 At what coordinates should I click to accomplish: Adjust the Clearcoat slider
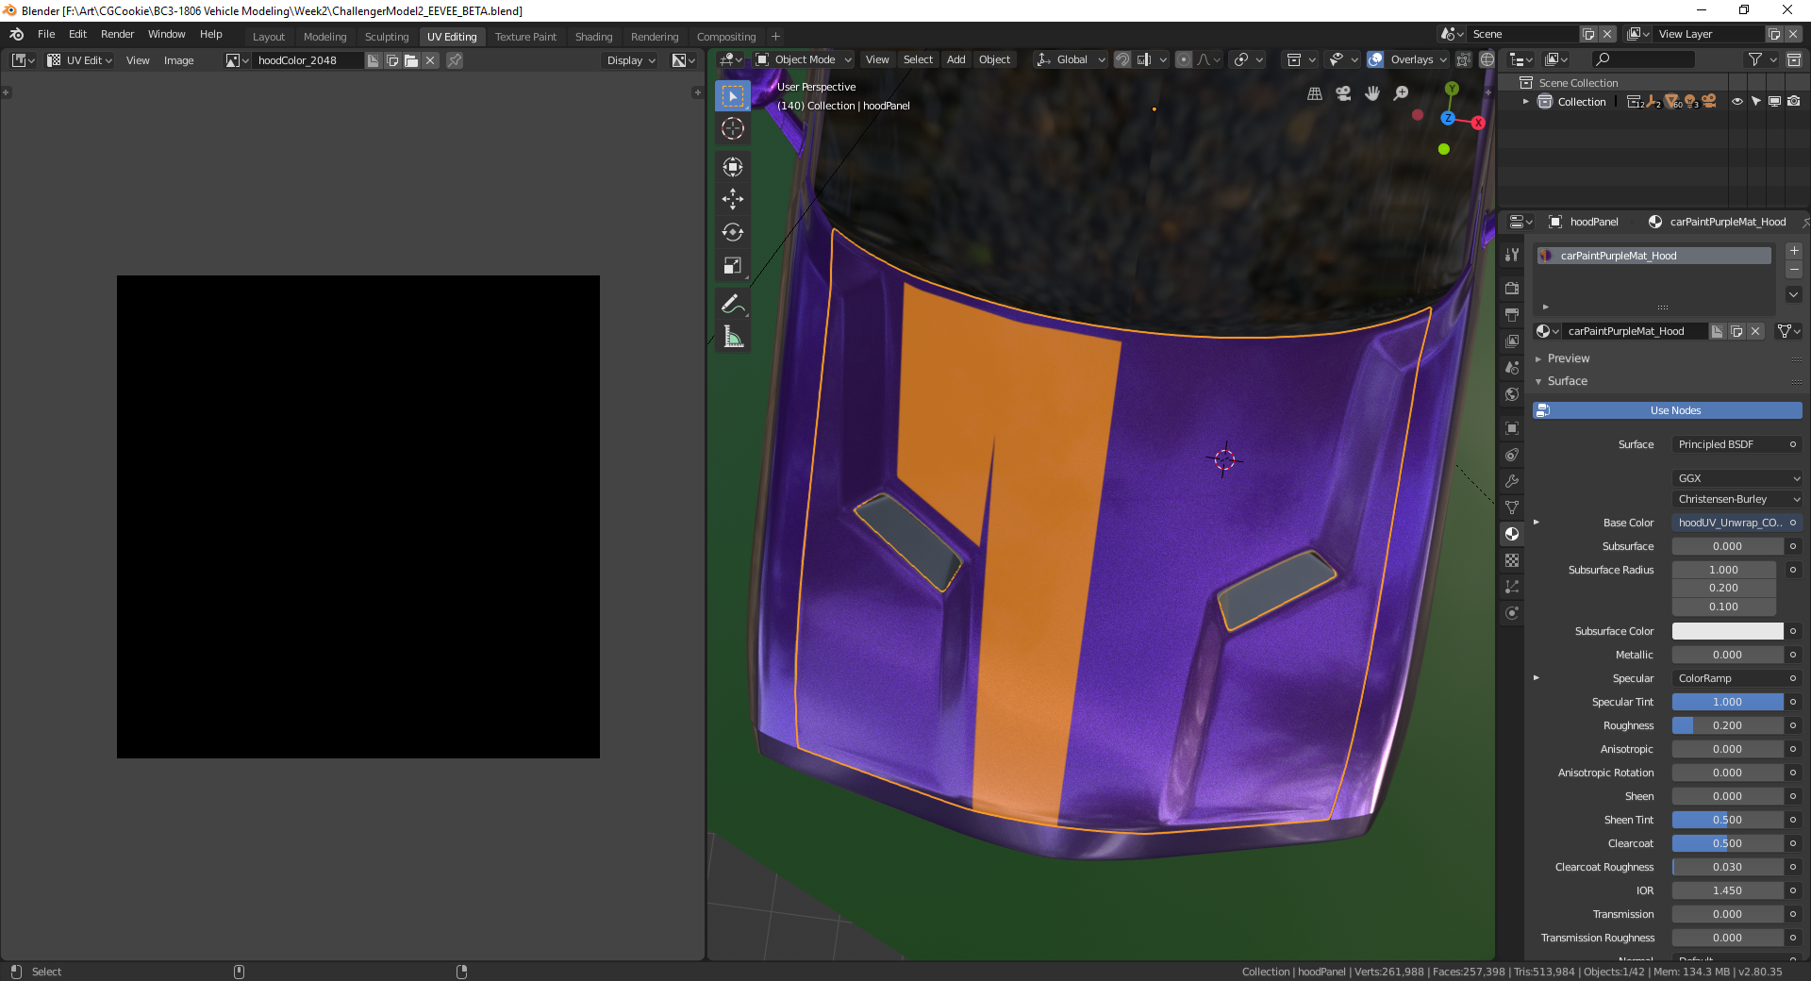click(1728, 843)
